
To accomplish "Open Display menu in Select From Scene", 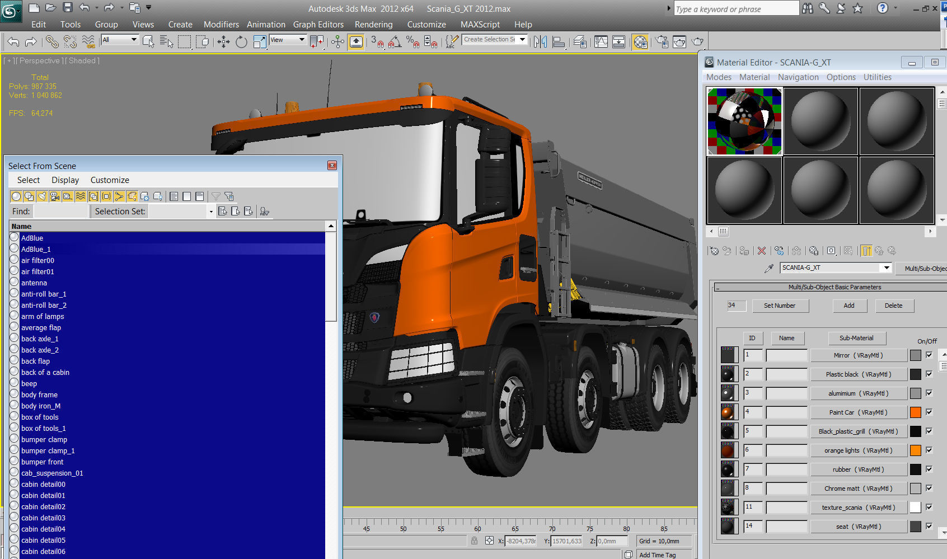I will [x=65, y=180].
